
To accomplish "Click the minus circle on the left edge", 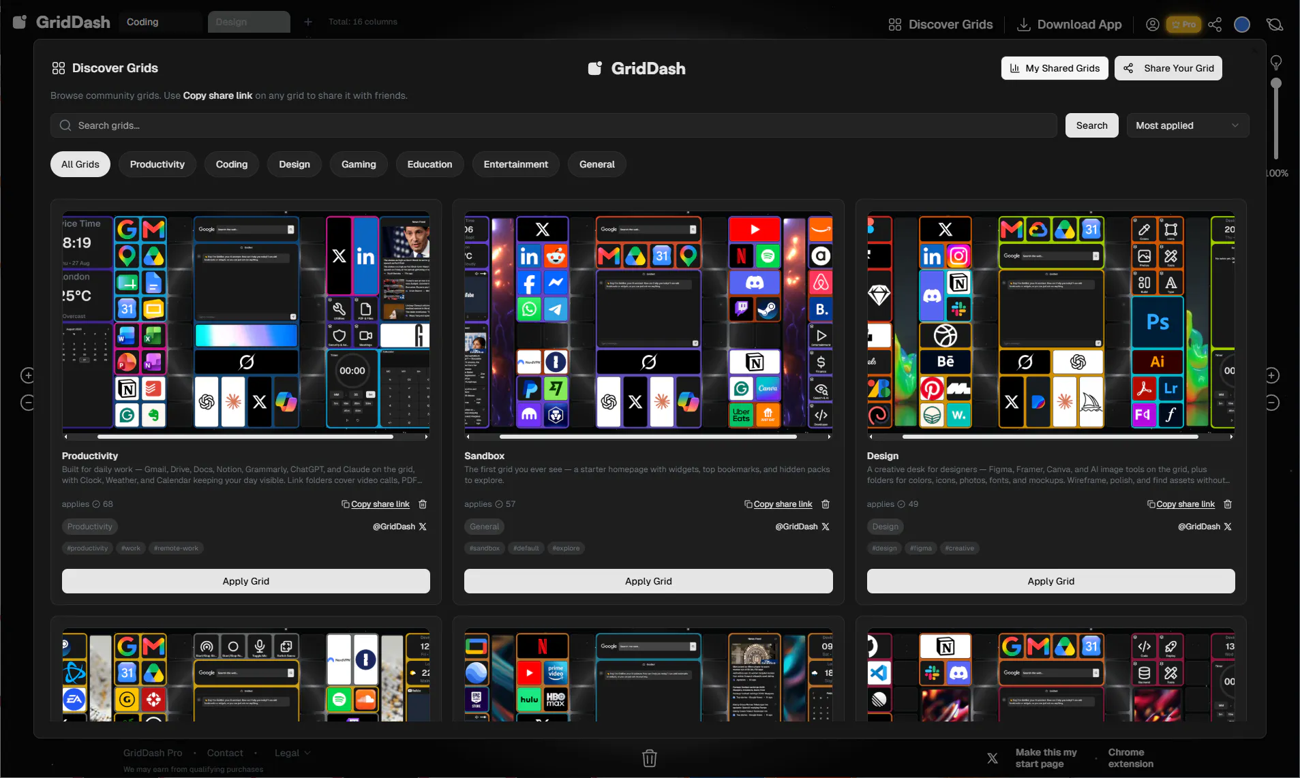I will [x=27, y=403].
